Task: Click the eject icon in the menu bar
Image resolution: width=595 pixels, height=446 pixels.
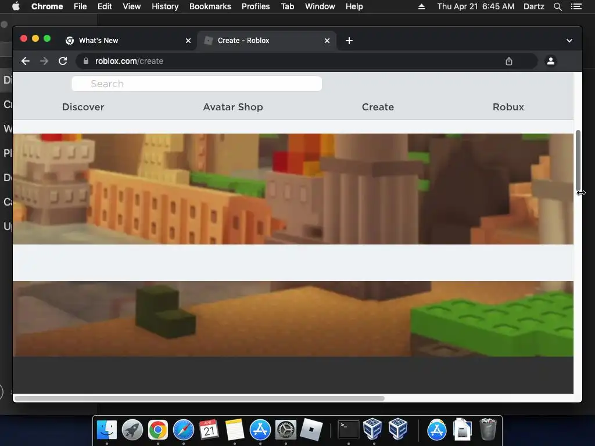Action: tap(421, 6)
